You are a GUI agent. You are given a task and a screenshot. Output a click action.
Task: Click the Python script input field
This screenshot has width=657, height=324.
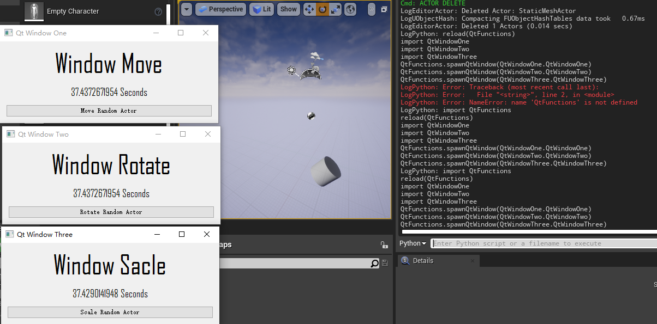coord(543,243)
